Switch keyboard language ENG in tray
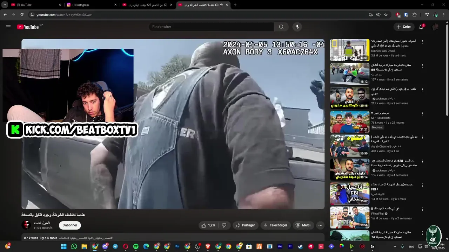The image size is (449, 252). 410,246
